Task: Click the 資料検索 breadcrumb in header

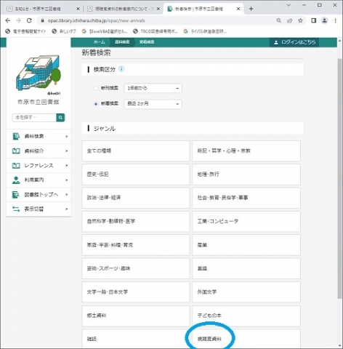Action: 122,42
